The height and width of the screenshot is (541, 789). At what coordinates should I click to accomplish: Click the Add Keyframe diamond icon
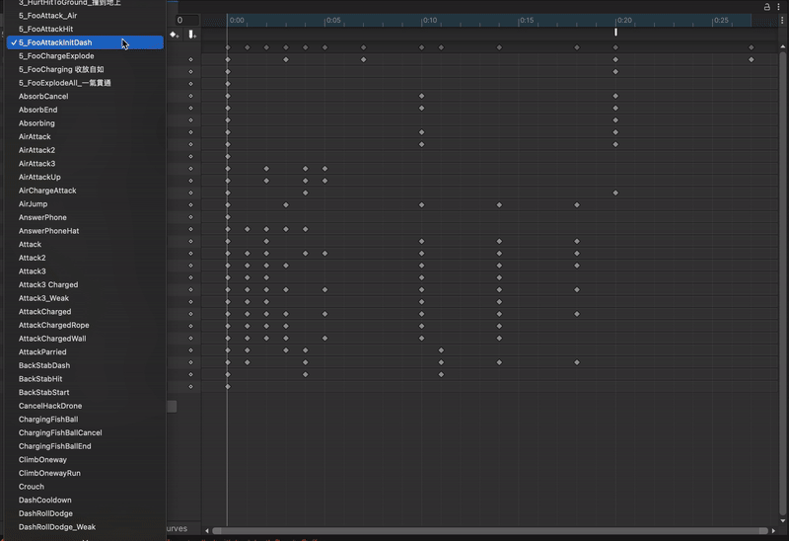[x=174, y=35]
